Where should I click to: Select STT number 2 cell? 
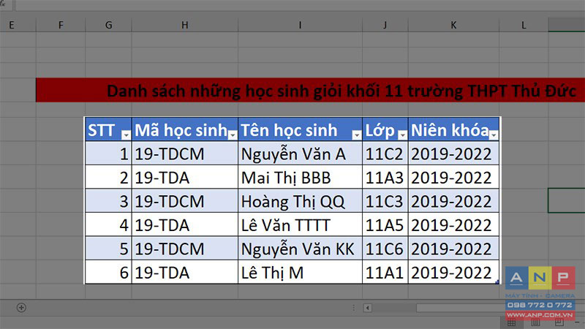(108, 177)
